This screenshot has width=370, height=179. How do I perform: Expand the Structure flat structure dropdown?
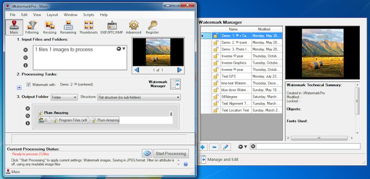click(x=139, y=97)
